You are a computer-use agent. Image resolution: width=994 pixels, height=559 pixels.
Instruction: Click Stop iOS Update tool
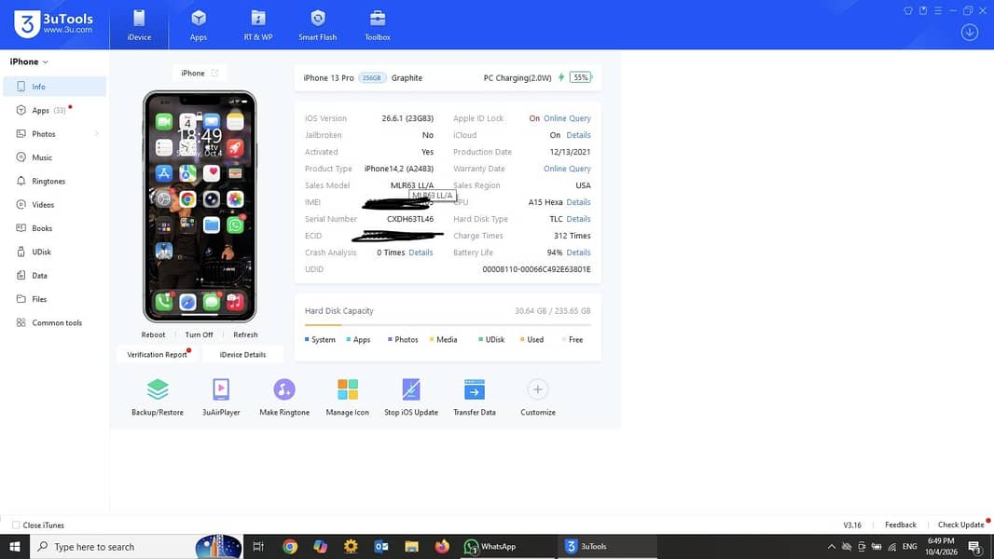pos(411,397)
